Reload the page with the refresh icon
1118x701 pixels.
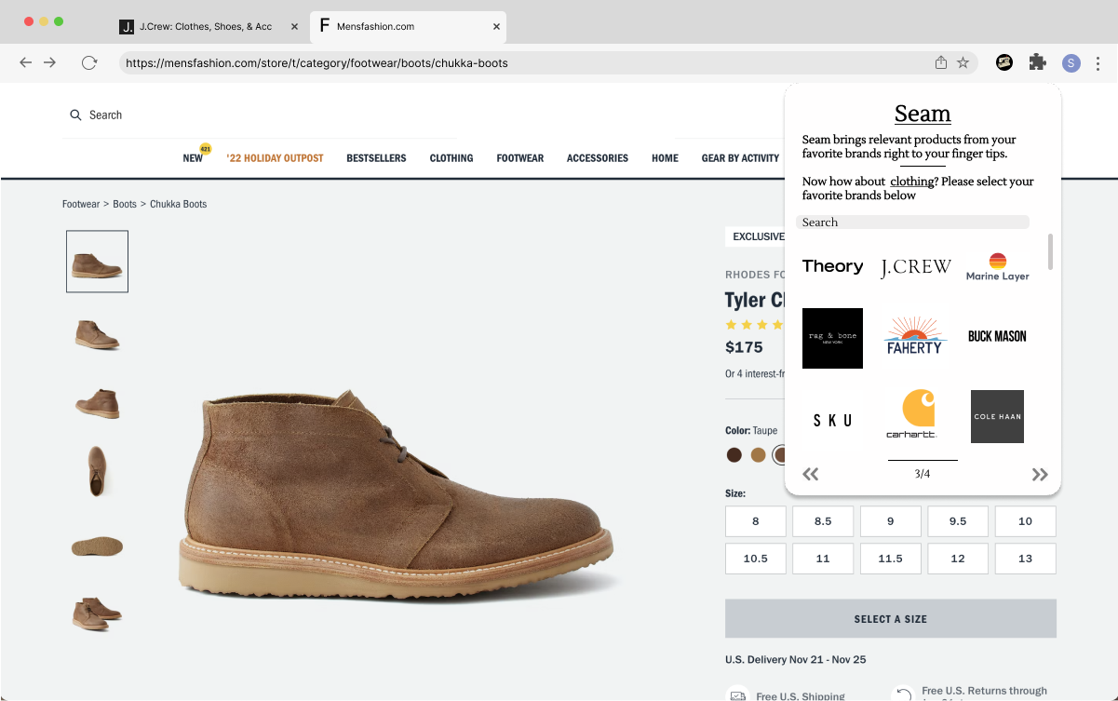point(89,62)
